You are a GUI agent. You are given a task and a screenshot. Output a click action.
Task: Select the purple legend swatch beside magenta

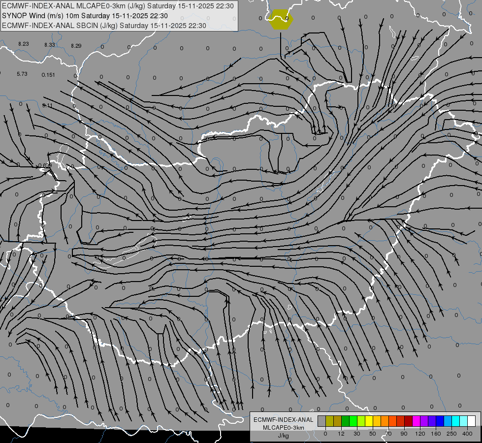pos(424,421)
